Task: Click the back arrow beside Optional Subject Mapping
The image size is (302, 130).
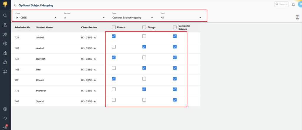Action: click(15, 5)
